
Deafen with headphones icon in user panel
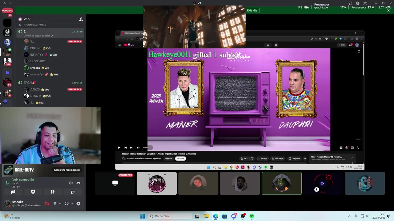coord(66,204)
